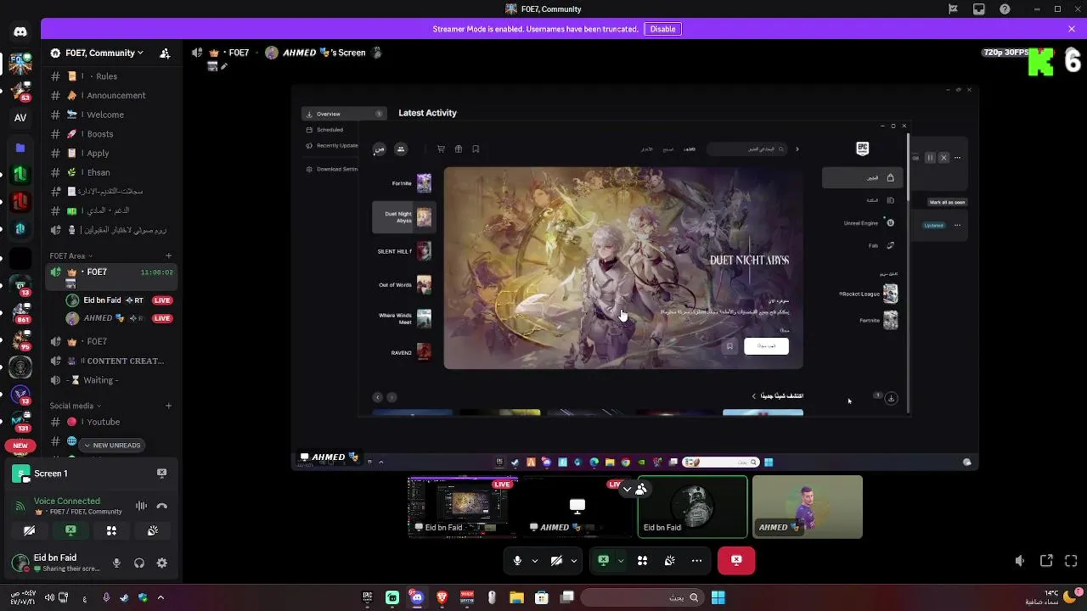
Task: Open the Announcement channel
Action: (110, 95)
